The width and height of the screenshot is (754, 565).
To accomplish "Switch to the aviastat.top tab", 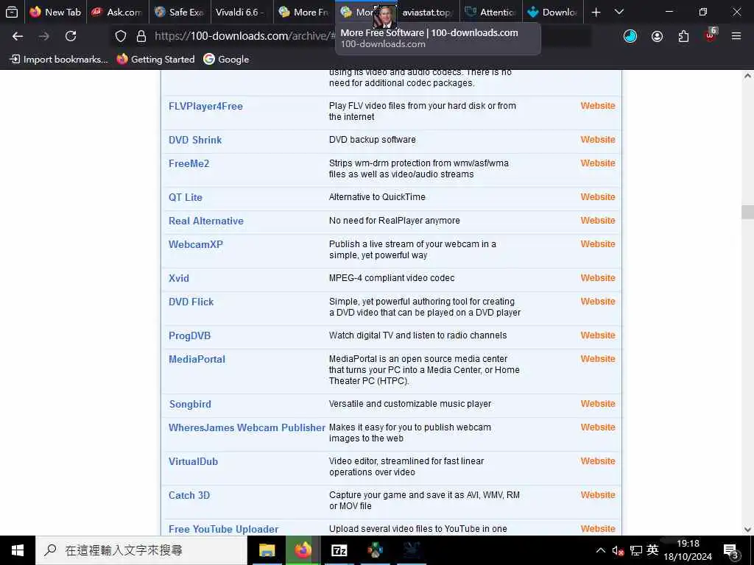I will tap(428, 12).
